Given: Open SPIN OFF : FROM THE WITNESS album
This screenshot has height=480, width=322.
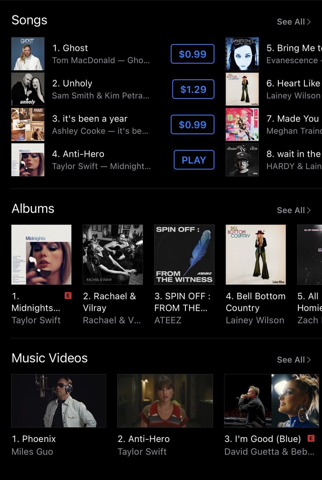Looking at the screenshot, I should [184, 255].
